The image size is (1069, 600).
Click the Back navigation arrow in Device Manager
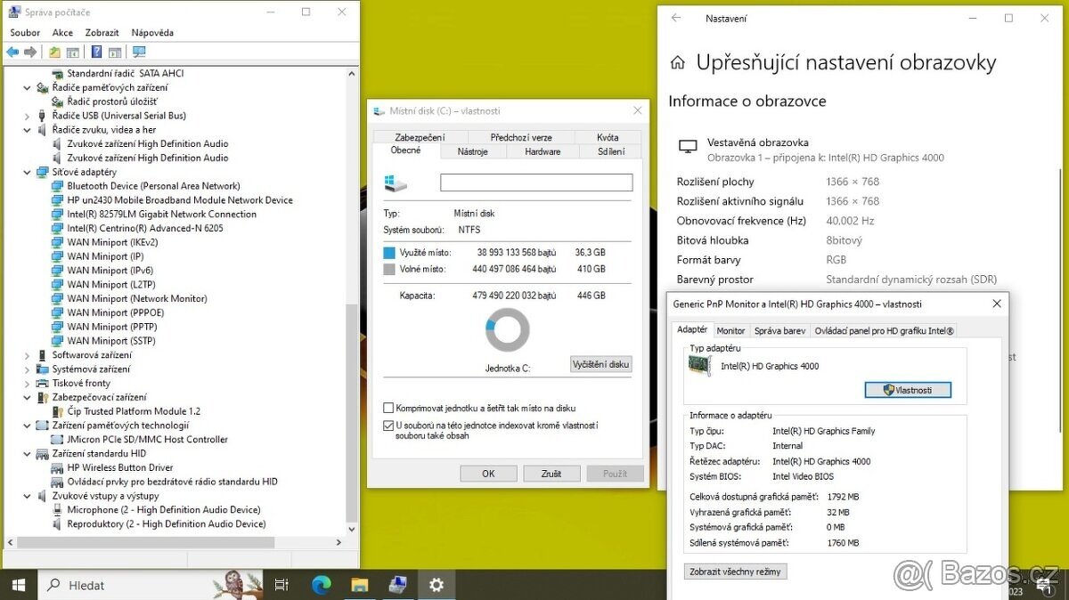click(12, 52)
